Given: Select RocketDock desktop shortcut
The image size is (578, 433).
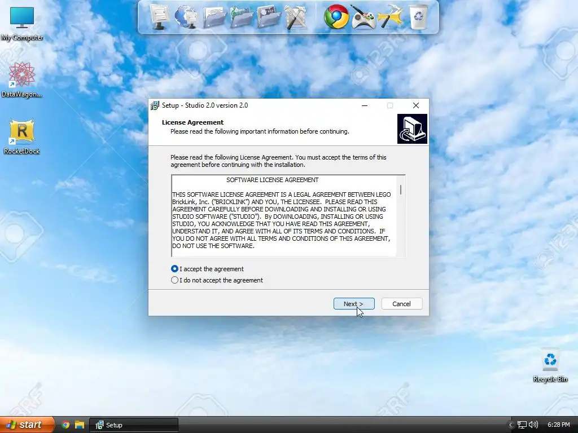Looking at the screenshot, I should tap(22, 136).
